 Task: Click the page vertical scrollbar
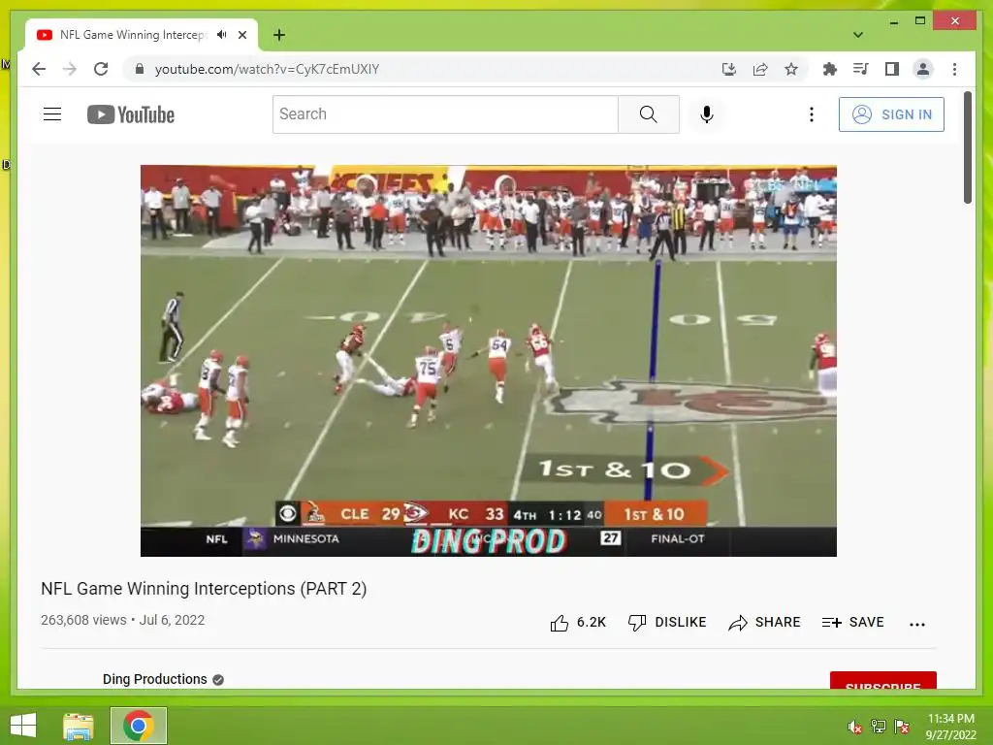(x=967, y=147)
